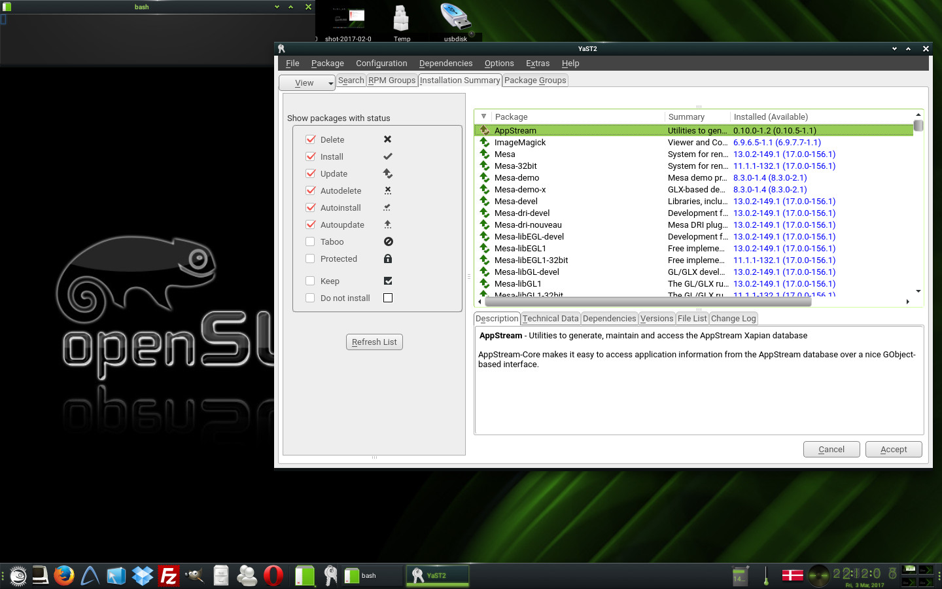Uncheck the Delete status checkbox

click(311, 139)
